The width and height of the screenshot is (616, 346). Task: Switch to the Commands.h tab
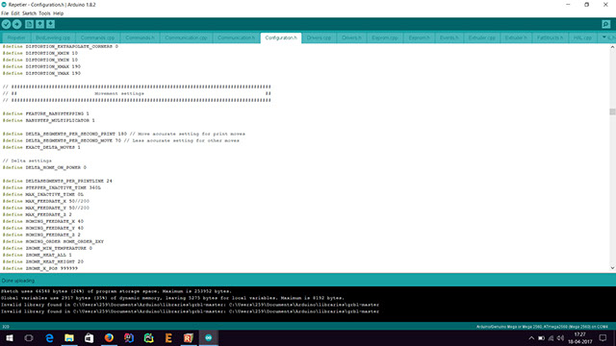point(141,38)
